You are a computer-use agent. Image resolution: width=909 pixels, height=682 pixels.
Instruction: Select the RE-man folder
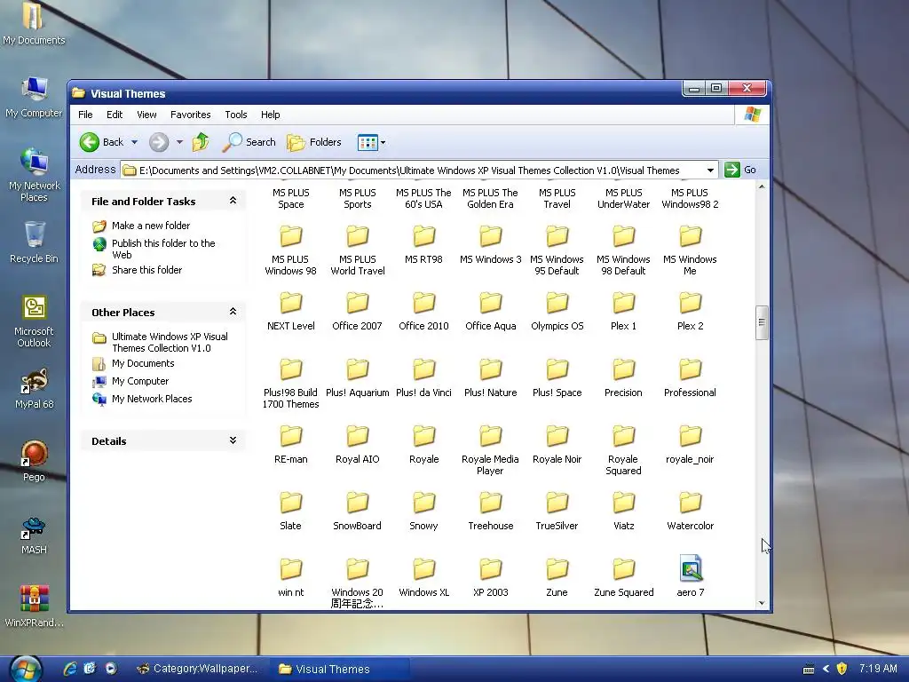(290, 444)
